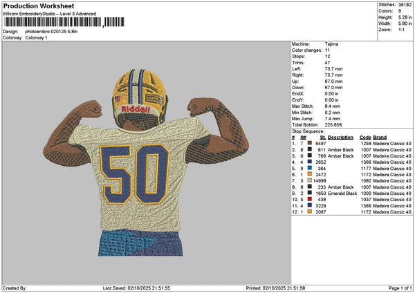415x293 pixels.
Task: Click the light blue swatch beside stitch count 364
Action: click(309, 168)
